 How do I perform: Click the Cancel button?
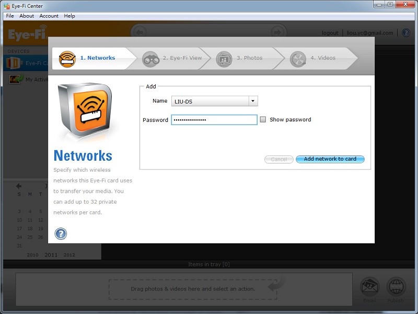(x=279, y=159)
